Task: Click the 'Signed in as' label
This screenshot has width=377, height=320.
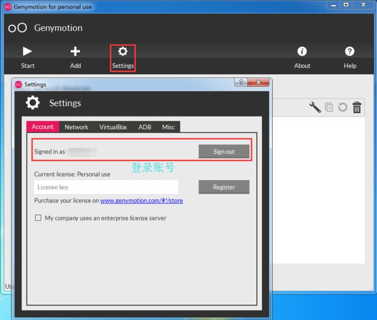Action: (x=49, y=151)
